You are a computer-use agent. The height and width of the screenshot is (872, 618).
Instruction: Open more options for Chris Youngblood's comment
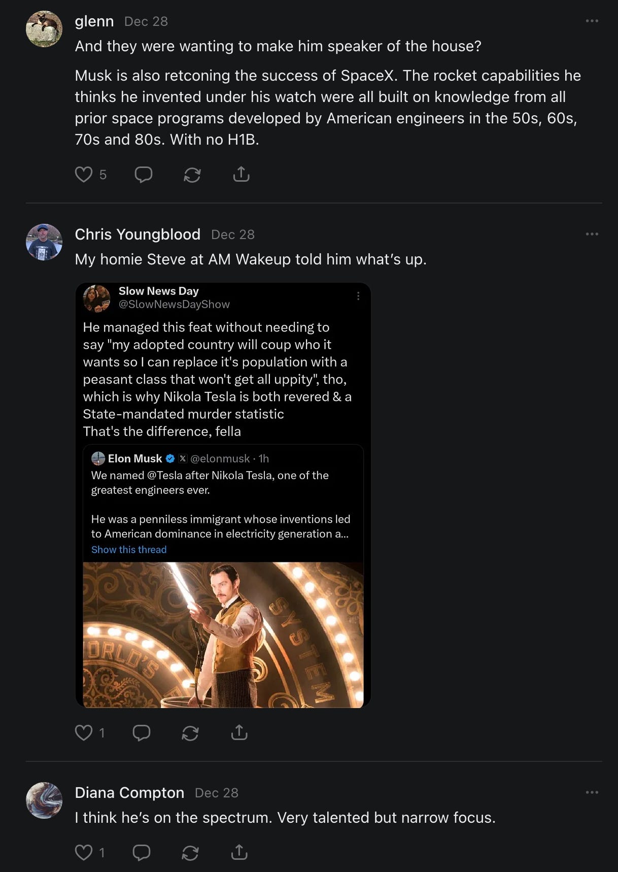pyautogui.click(x=592, y=234)
